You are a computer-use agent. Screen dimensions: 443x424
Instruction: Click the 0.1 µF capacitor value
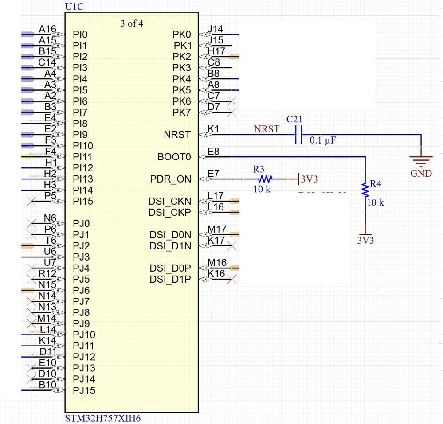coord(323,140)
